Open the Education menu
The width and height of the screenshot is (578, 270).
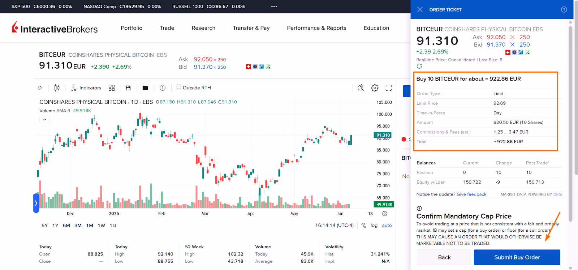click(376, 28)
